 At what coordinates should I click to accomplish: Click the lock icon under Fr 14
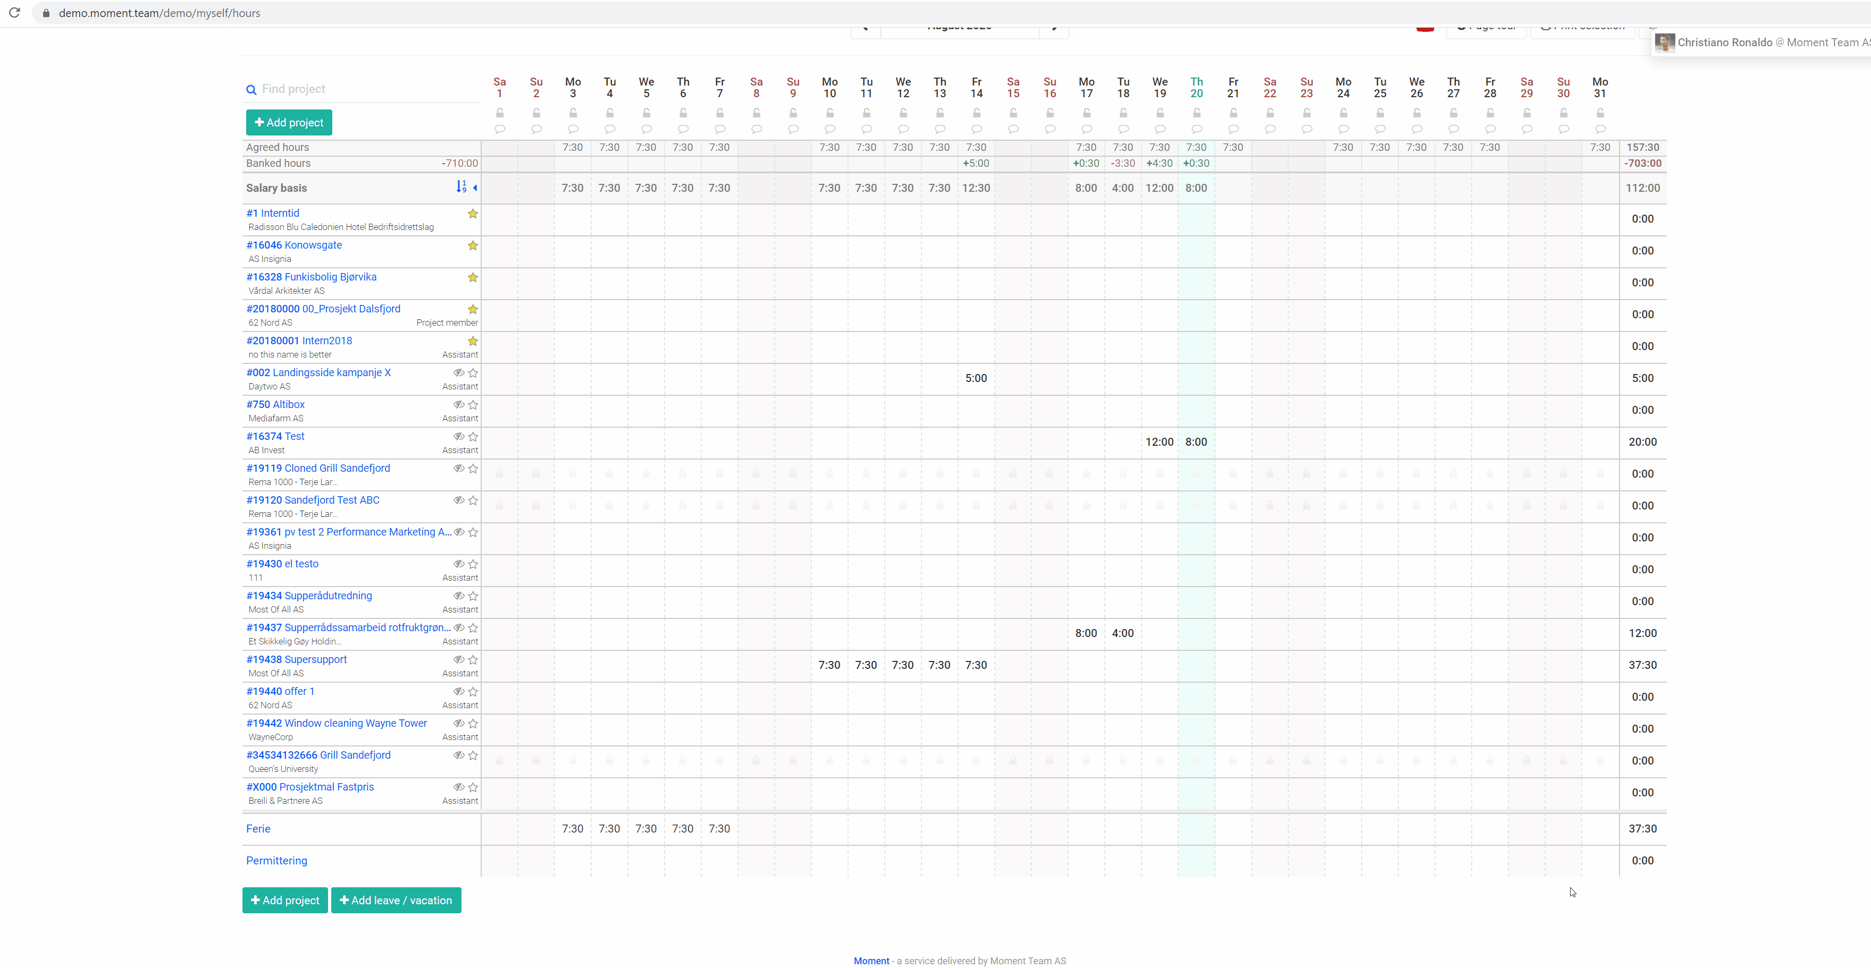tap(977, 113)
